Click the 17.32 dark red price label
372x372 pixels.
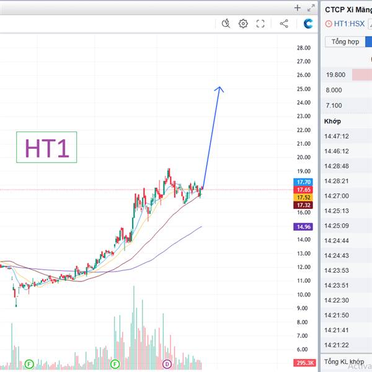click(303, 205)
